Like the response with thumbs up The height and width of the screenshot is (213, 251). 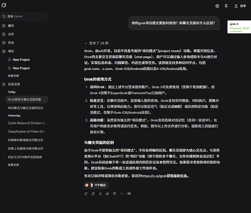point(108,194)
